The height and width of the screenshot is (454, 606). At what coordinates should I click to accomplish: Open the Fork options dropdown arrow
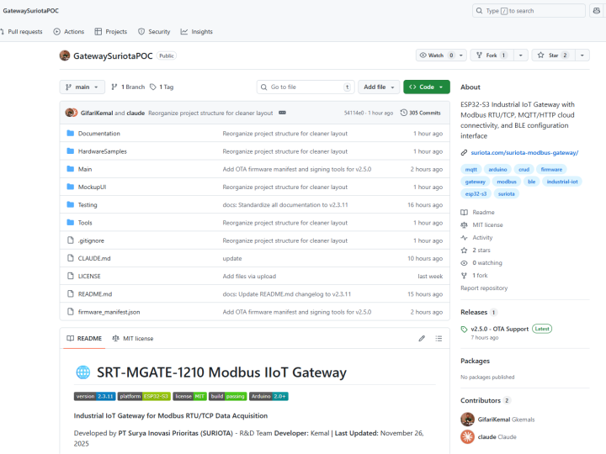click(x=521, y=55)
